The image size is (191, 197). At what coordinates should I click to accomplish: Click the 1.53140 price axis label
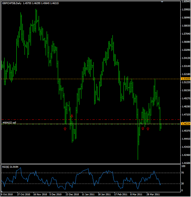tap(186, 66)
